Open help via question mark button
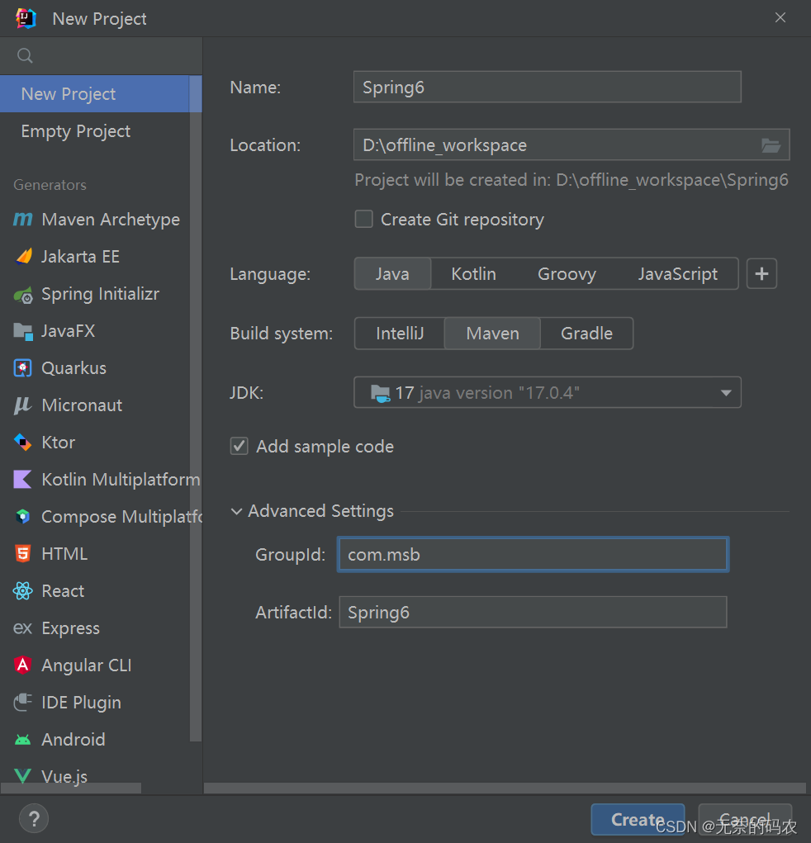 (x=34, y=818)
